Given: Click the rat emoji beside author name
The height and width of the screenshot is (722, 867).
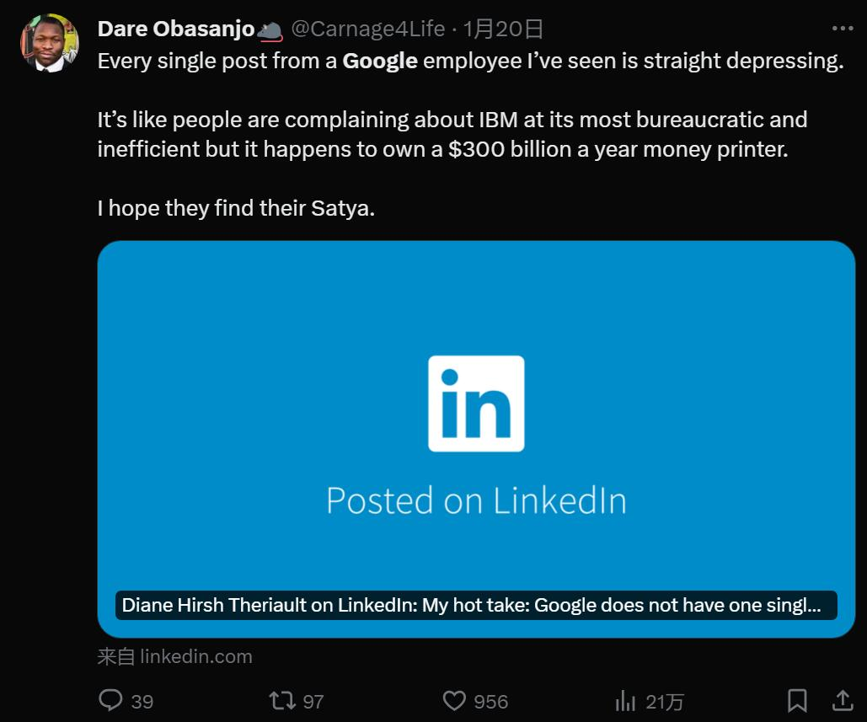Looking at the screenshot, I should click(x=270, y=30).
